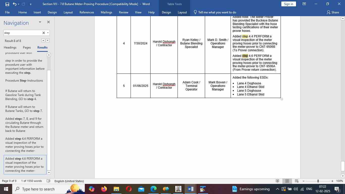
Task: Switch to Pages tab in Navigation
Action: click(27, 47)
